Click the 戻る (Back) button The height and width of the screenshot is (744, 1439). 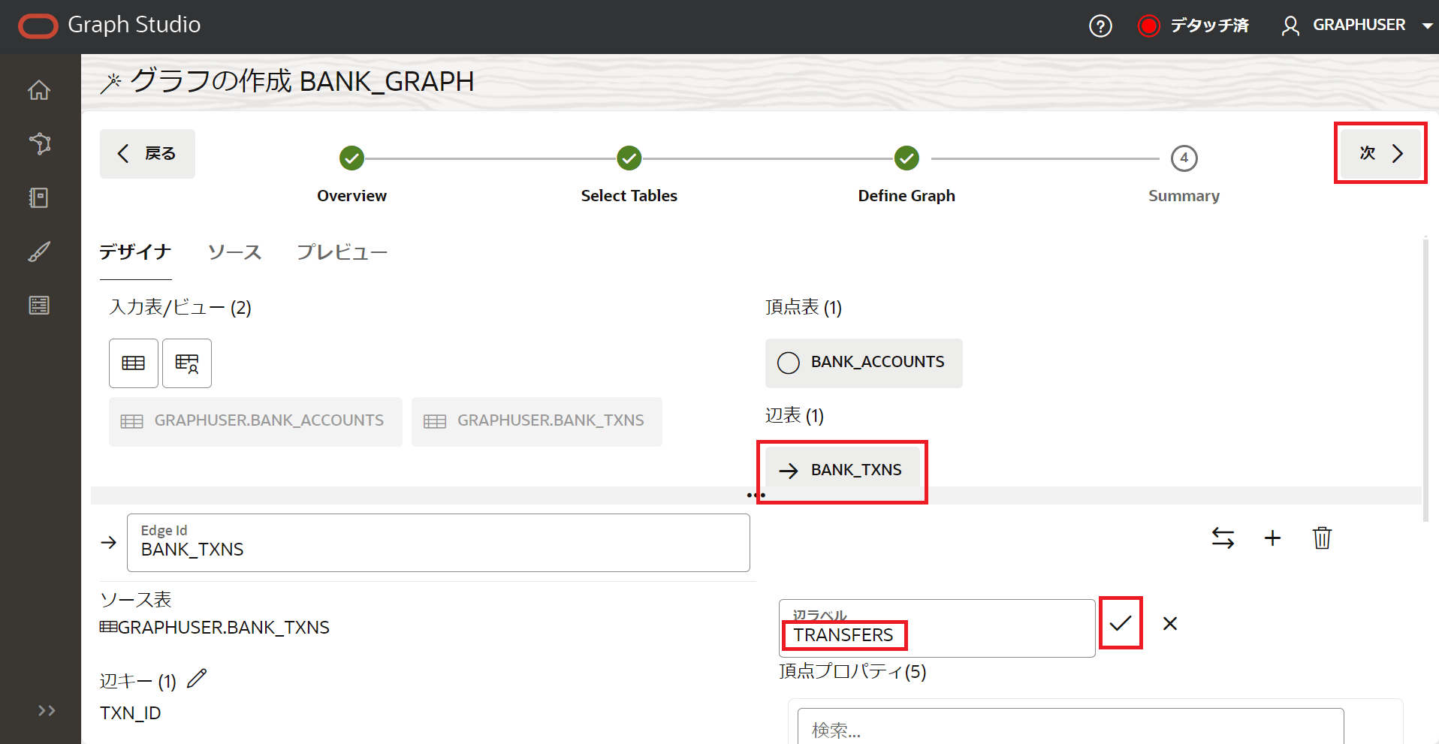(147, 154)
